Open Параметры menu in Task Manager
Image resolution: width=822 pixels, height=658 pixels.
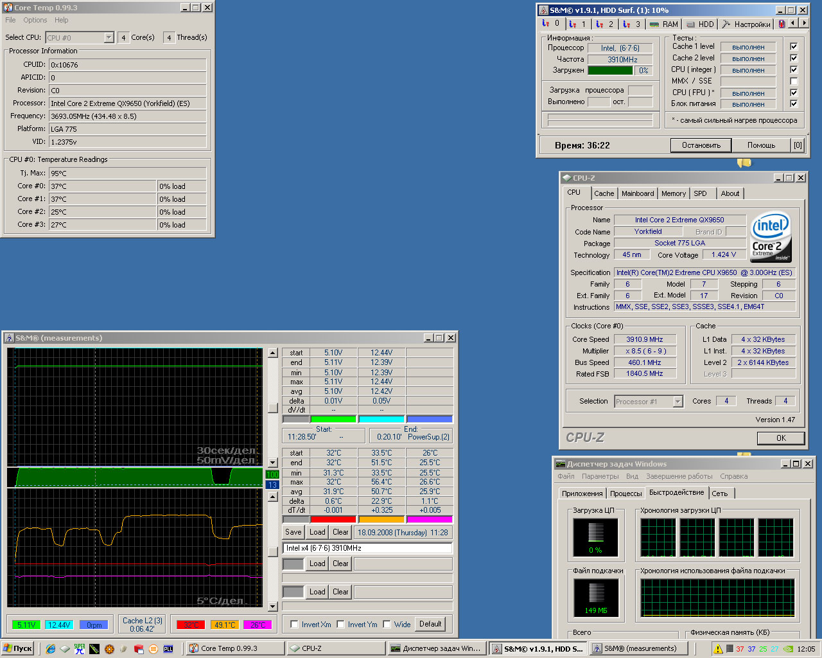click(x=600, y=476)
